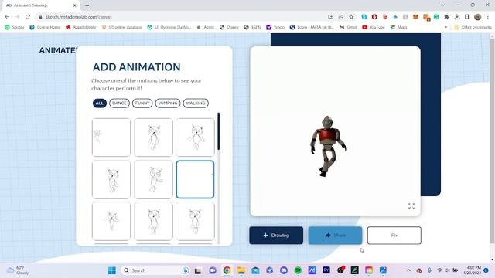Image resolution: width=495 pixels, height=278 pixels.
Task: Open the Maps bookmark
Action: [x=398, y=28]
